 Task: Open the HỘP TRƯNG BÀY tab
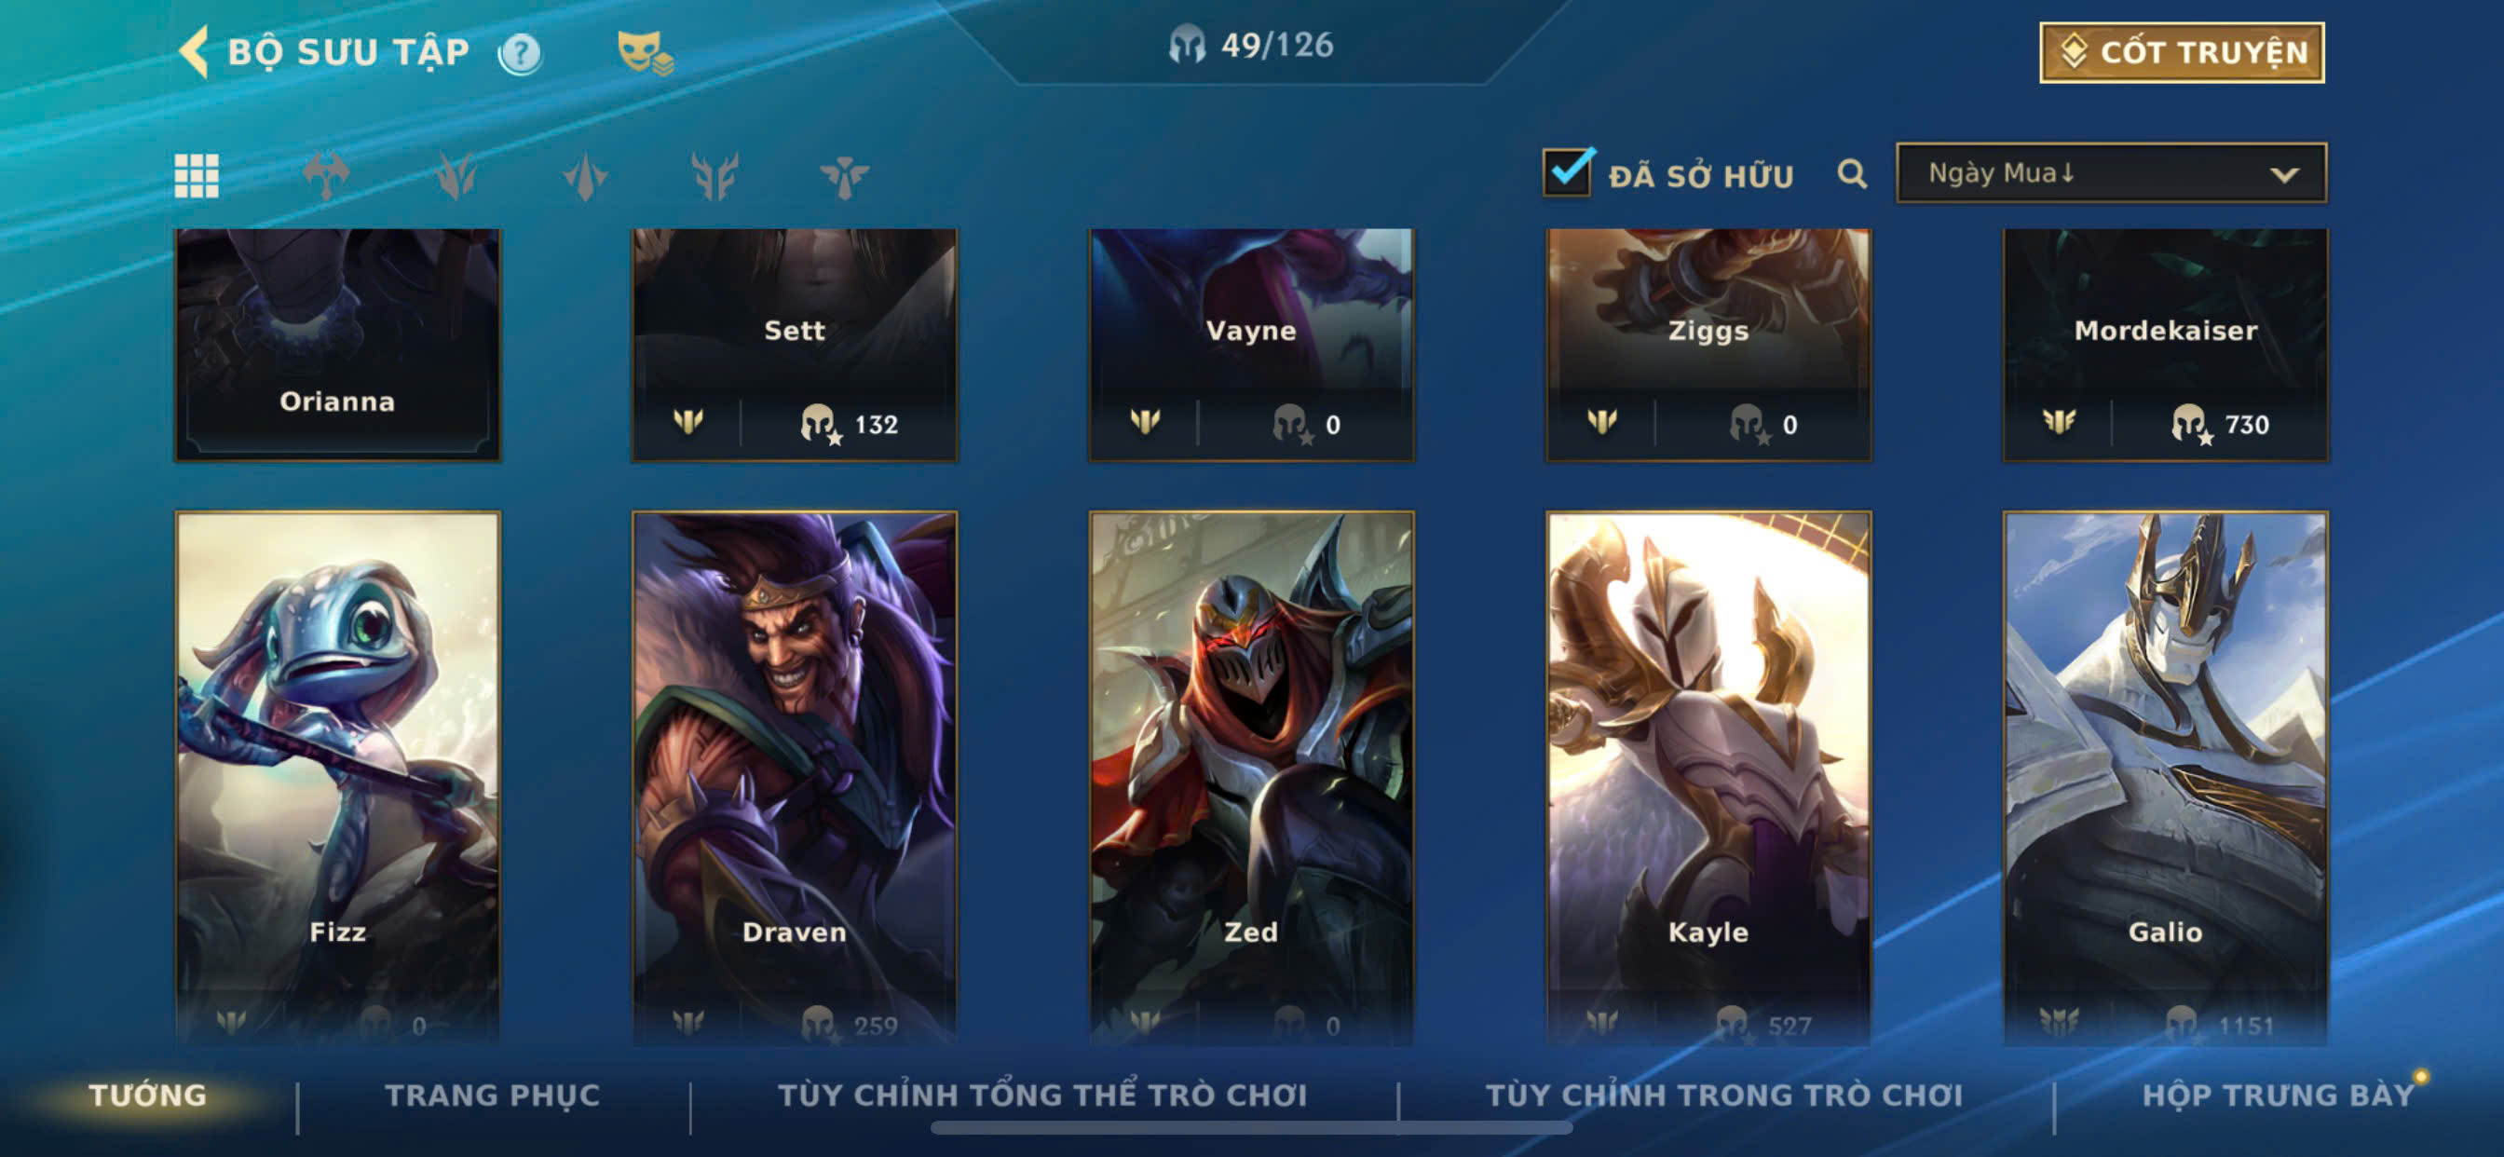pyautogui.click(x=2278, y=1095)
